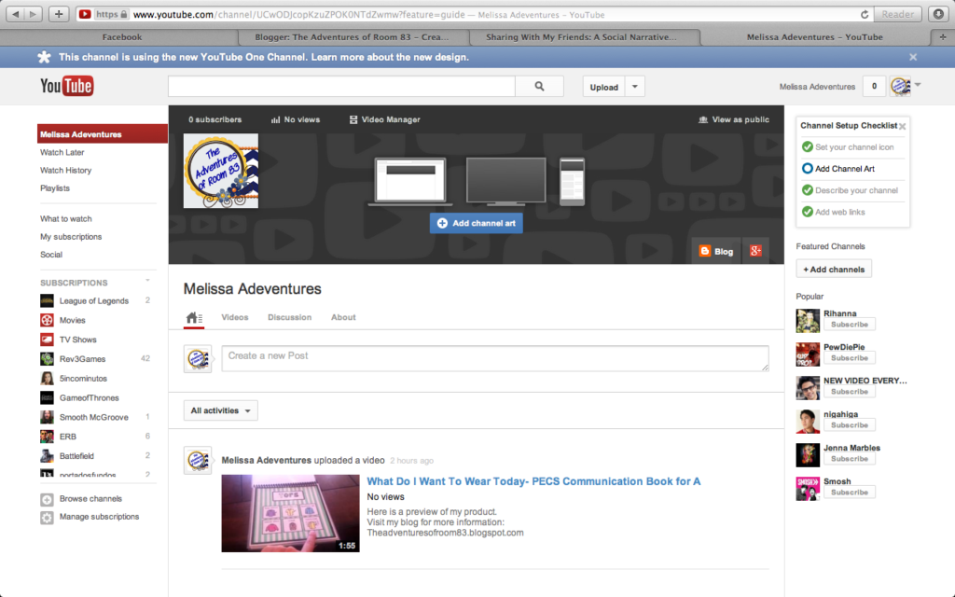Viewport: 955px width, 597px height.
Task: Open the TV Shows subscription icon
Action: pyautogui.click(x=47, y=340)
